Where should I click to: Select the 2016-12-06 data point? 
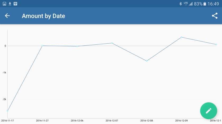point(77,46)
